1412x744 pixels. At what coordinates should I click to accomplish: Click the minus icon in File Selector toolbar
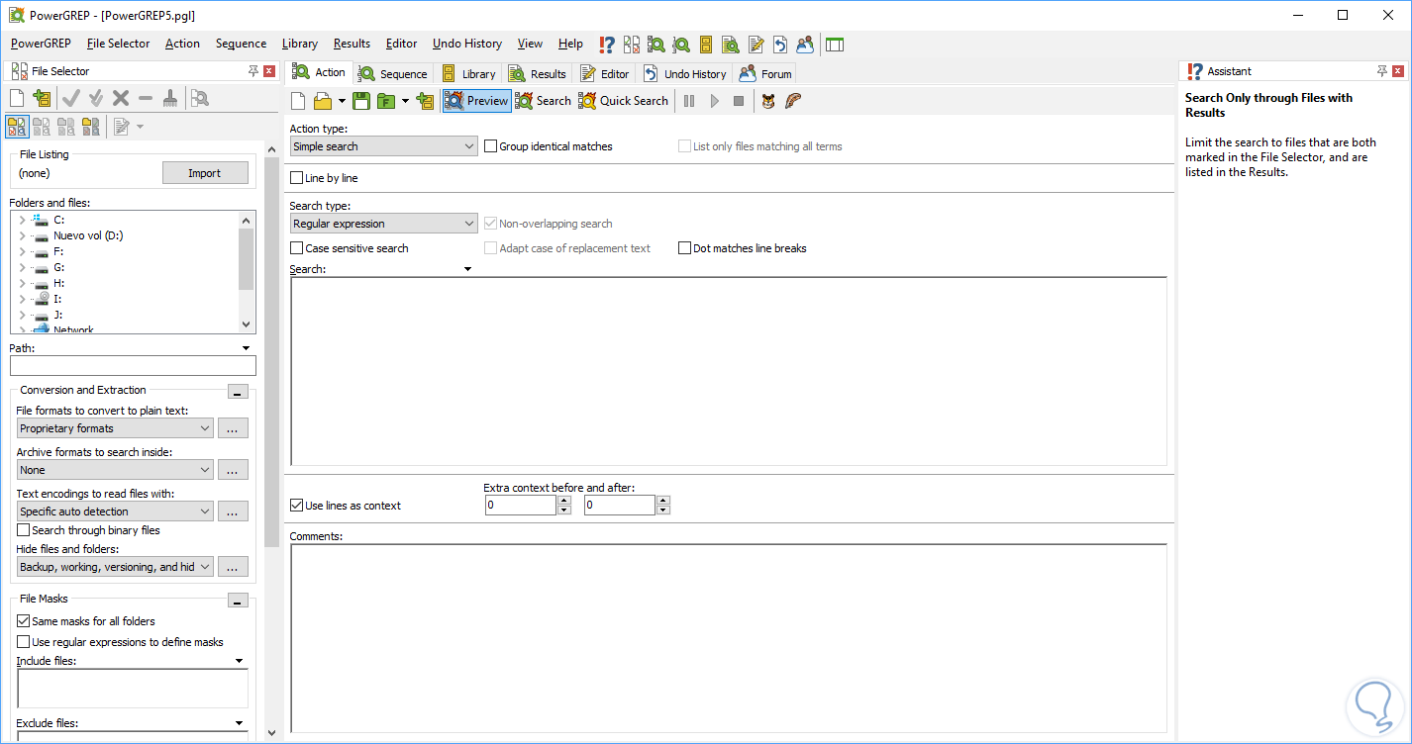(x=146, y=98)
